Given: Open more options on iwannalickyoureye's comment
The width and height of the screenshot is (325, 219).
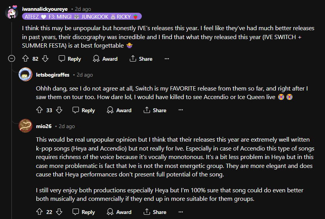Looking at the screenshot, I should (167, 59).
